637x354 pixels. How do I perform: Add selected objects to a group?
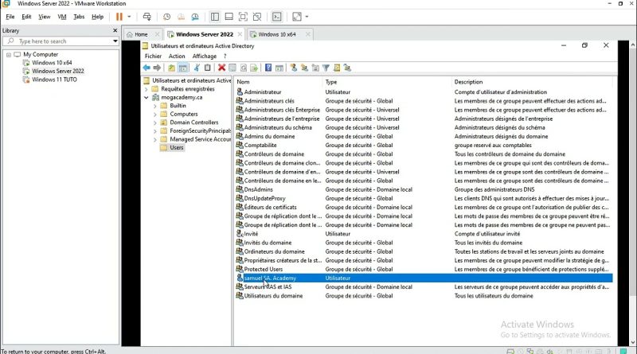coord(347,68)
